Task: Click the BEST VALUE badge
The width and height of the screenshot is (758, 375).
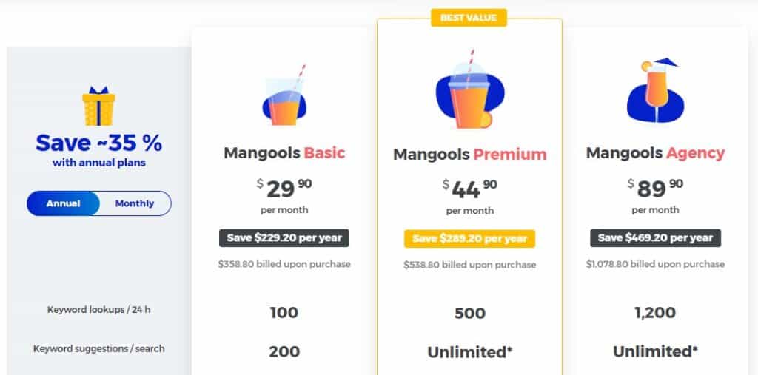Action: pos(469,18)
